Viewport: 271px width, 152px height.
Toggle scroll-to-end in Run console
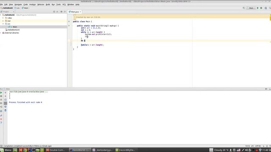point(6,103)
